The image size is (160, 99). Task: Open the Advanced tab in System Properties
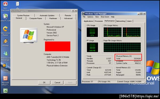click(x=68, y=18)
